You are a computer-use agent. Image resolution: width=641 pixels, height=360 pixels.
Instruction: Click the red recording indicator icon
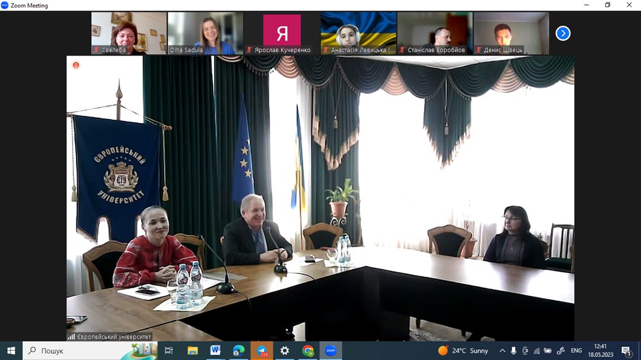pyautogui.click(x=76, y=65)
